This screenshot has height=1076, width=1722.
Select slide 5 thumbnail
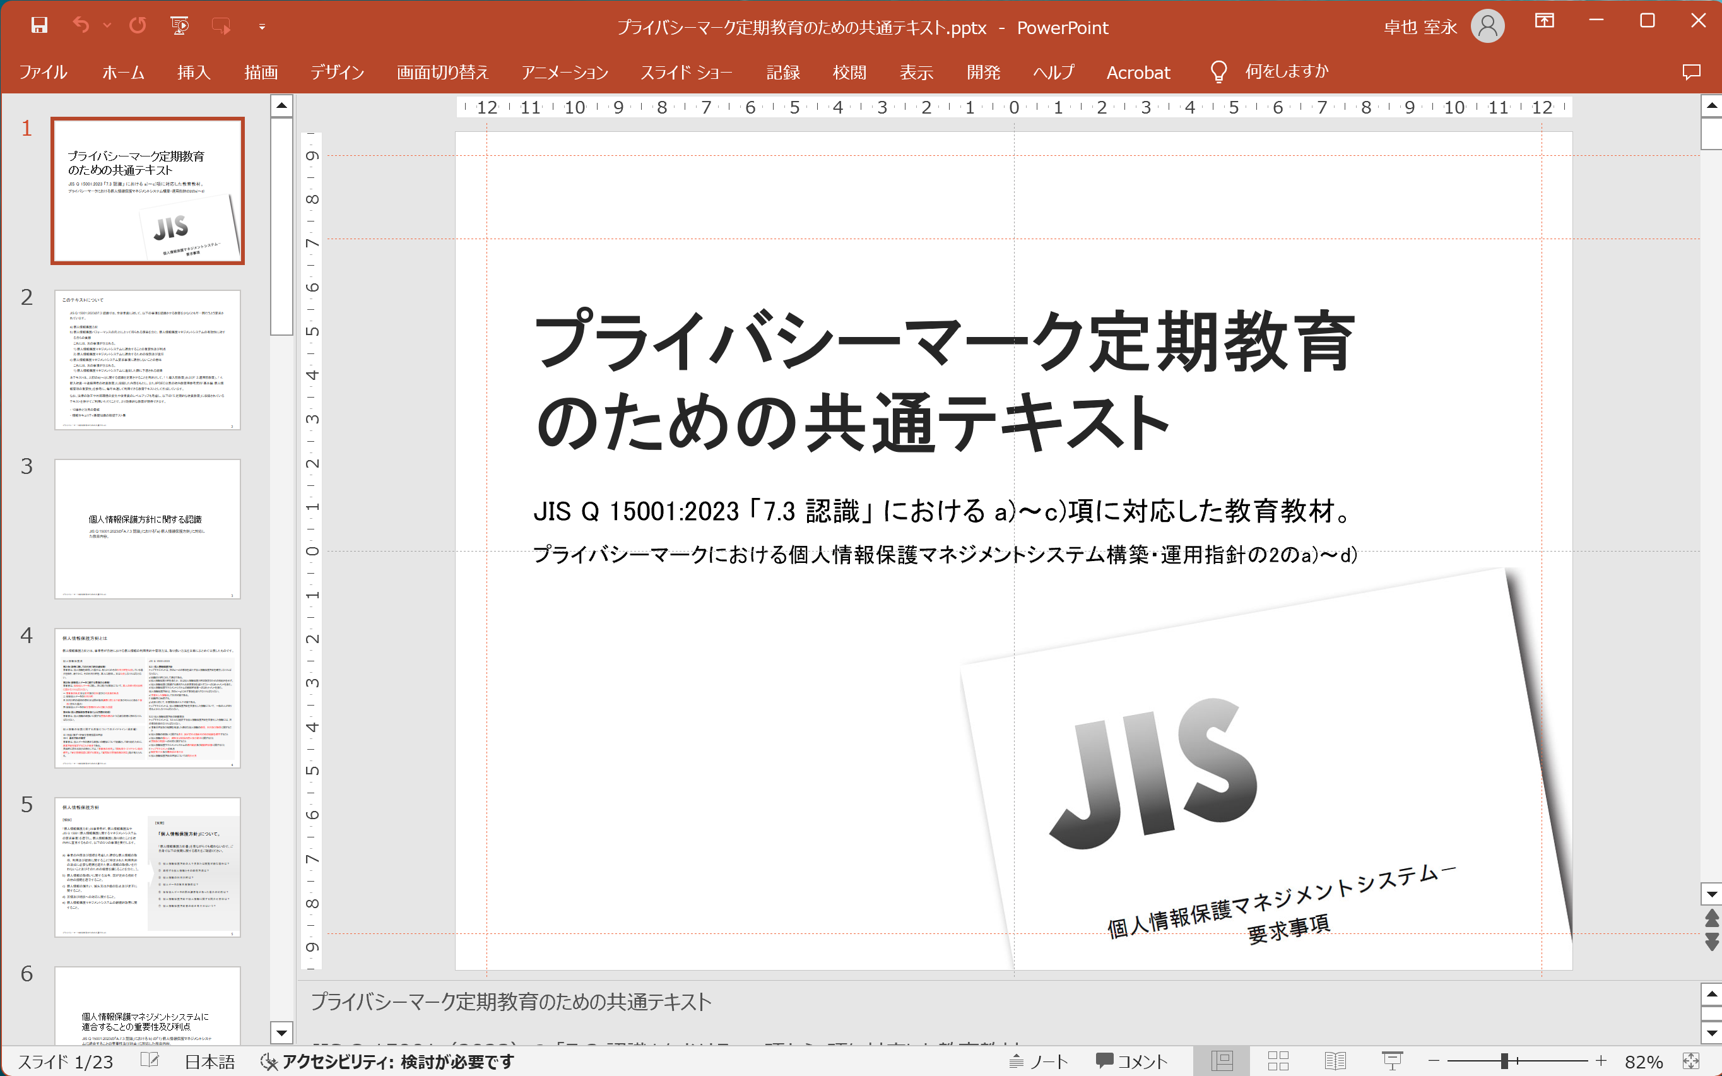click(x=147, y=866)
